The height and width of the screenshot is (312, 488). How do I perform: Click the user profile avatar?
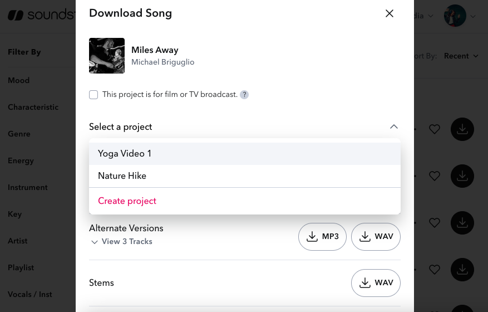[x=455, y=16]
